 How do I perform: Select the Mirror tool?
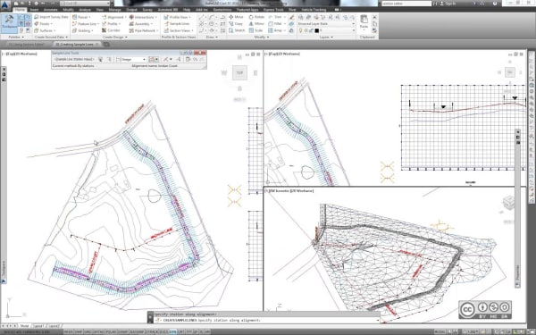[x=256, y=23]
